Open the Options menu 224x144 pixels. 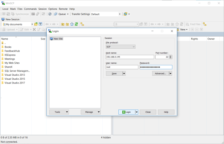pyautogui.click(x=53, y=9)
